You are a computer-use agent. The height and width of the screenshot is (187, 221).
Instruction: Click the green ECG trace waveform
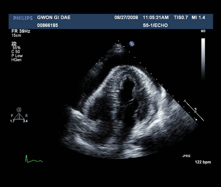pyautogui.click(x=34, y=159)
